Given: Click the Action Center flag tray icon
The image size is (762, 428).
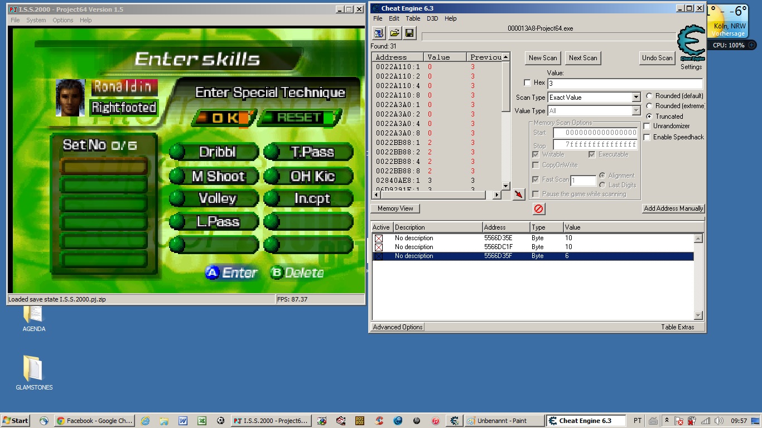Looking at the screenshot, I should [679, 421].
